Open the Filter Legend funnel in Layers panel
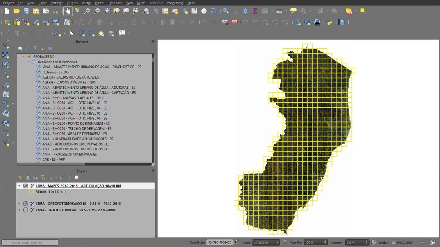This screenshot has height=247, width=440. coord(43,177)
